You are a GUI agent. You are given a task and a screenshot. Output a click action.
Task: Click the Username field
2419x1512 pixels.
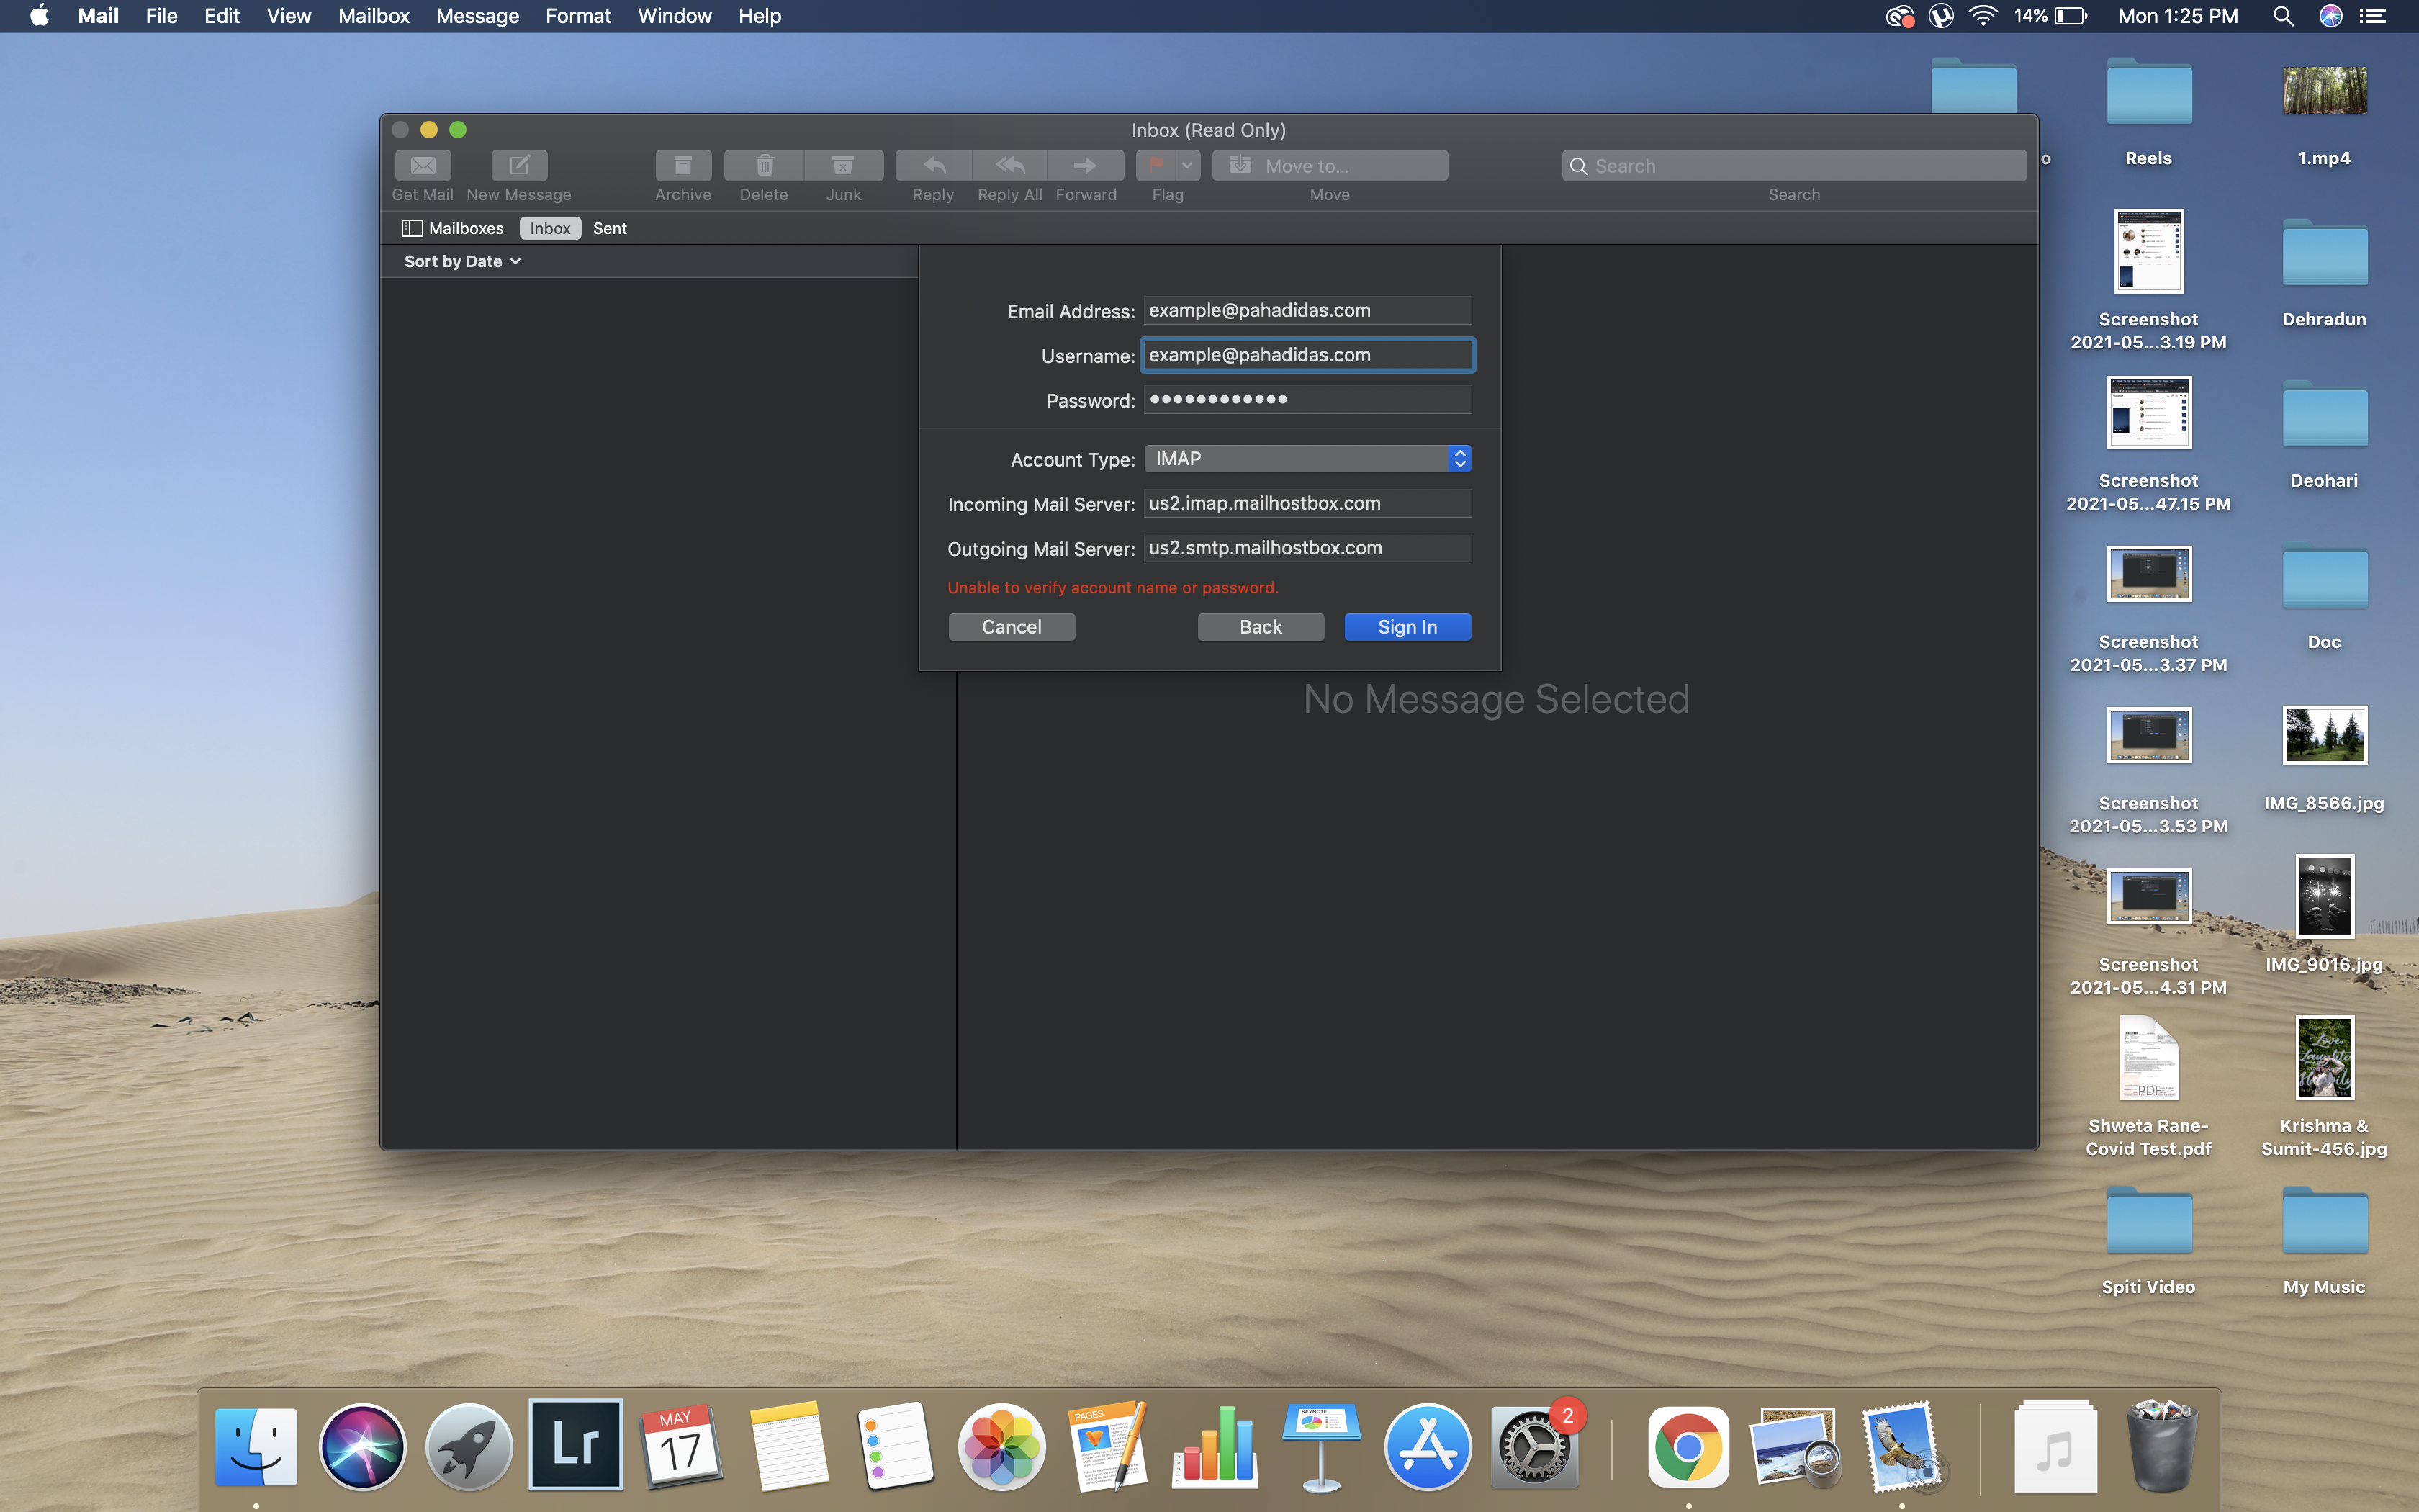[1307, 355]
